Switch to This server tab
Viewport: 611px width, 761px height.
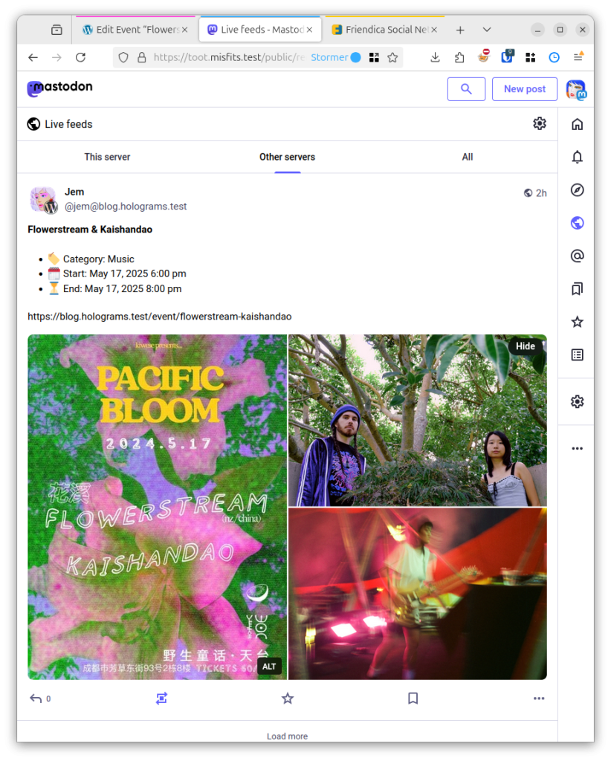tap(107, 157)
